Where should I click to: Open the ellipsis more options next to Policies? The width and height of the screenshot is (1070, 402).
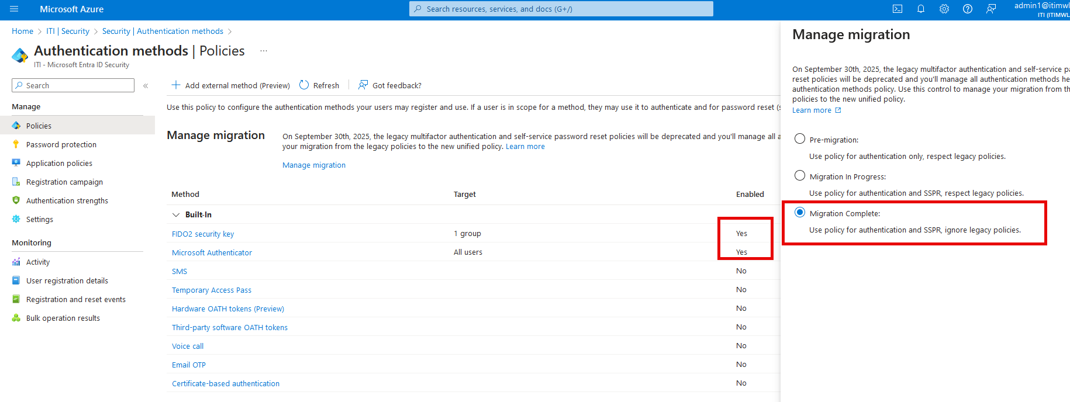tap(264, 51)
